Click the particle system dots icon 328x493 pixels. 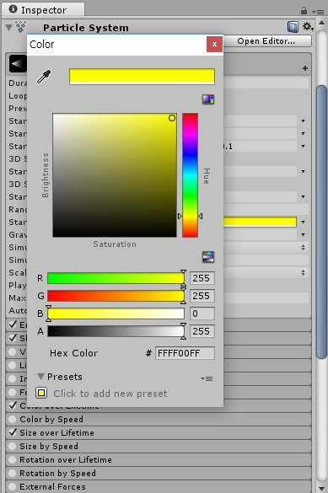coord(21,27)
